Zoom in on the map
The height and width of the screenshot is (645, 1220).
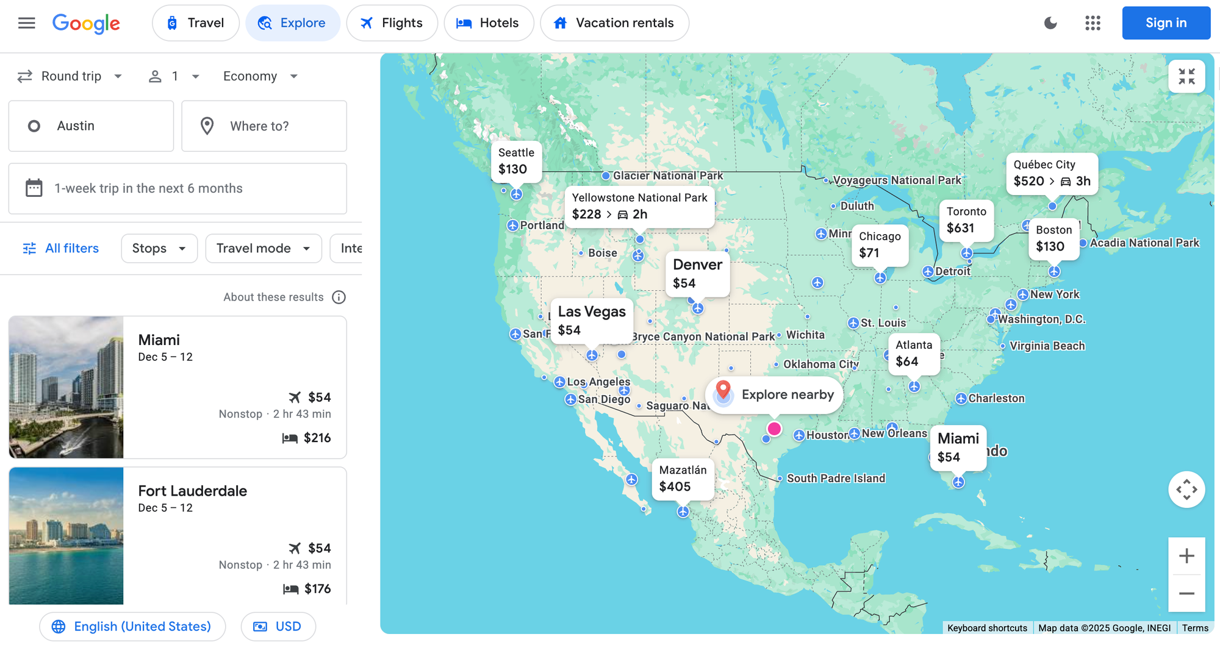pyautogui.click(x=1186, y=556)
